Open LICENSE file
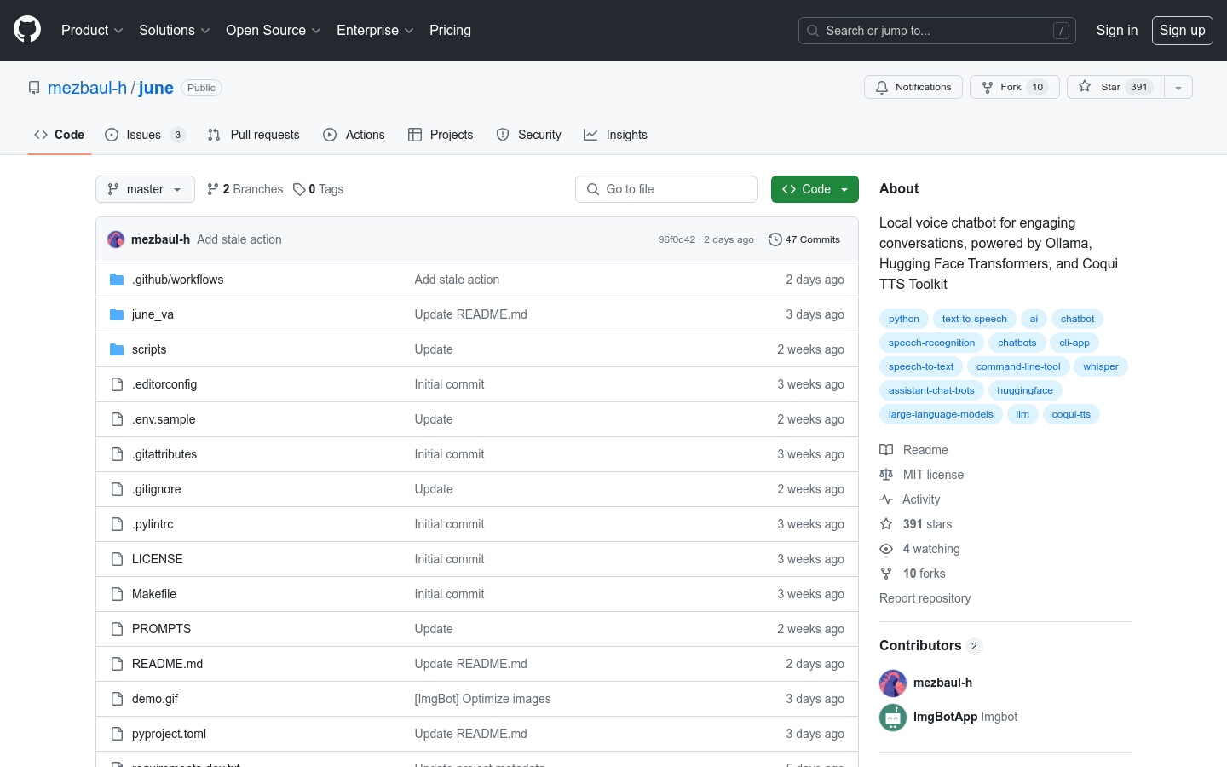This screenshot has height=767, width=1227. coord(157,559)
